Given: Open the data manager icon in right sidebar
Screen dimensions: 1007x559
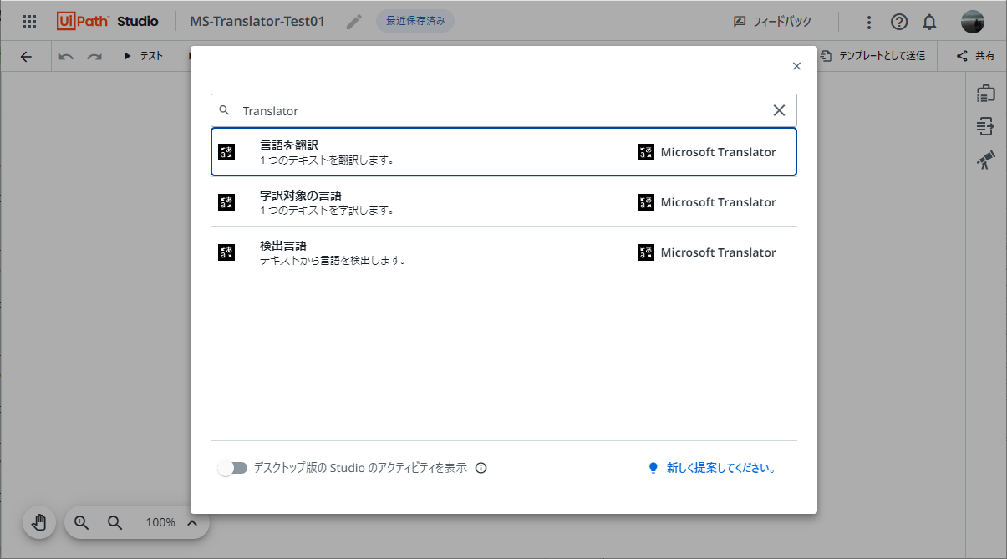Looking at the screenshot, I should (986, 126).
